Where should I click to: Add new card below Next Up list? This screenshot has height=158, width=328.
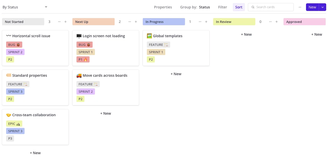(106, 113)
